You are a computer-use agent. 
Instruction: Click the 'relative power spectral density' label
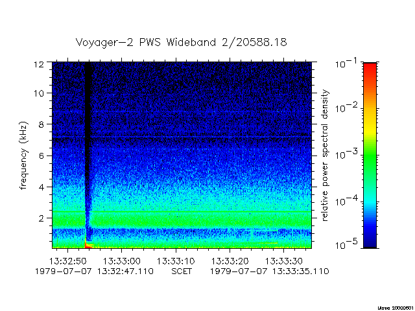(324, 155)
